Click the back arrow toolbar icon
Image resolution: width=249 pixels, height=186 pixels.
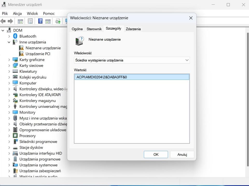coord(3,21)
